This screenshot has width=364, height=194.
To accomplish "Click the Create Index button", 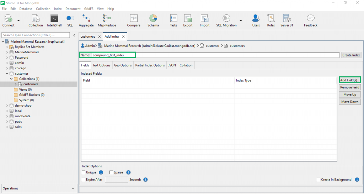I will point(351,55).
